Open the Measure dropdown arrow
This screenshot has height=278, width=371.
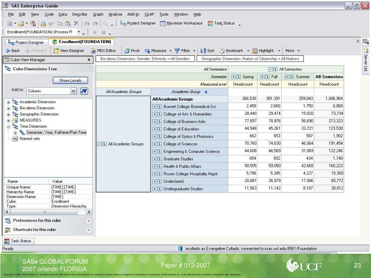[x=170, y=51]
